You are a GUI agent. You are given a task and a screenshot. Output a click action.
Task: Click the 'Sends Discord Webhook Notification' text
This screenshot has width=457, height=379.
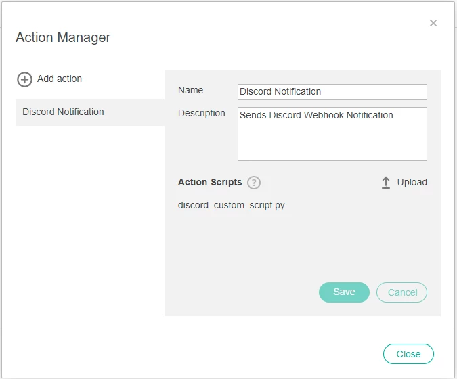(x=316, y=115)
